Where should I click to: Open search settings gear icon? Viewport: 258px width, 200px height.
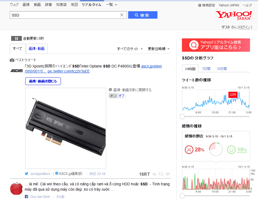(200, 5)
